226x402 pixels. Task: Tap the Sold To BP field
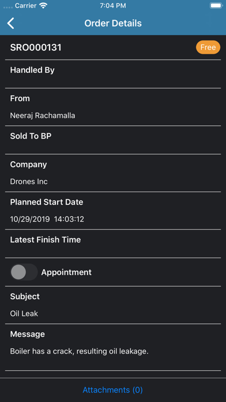click(113, 140)
